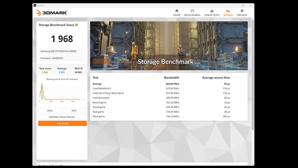This screenshot has height=168, width=298.
Task: Click the Load Overwatch row
Action: pyautogui.click(x=161, y=98)
